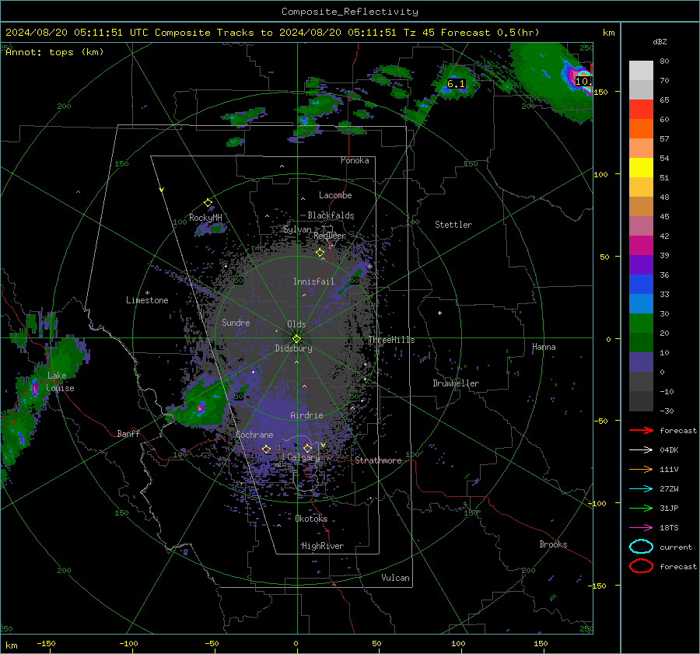
Task: Pick the light grey 70-80 dBZ band
Action: 641,71
